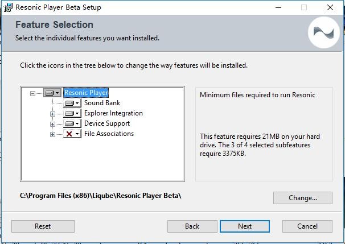
Task: Go Back to the previous setup step
Action: coord(192,226)
